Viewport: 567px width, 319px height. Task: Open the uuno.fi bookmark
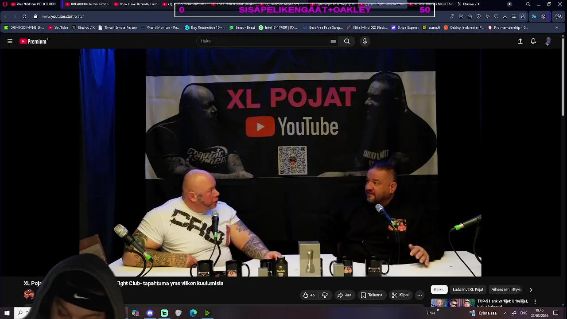pos(431,27)
